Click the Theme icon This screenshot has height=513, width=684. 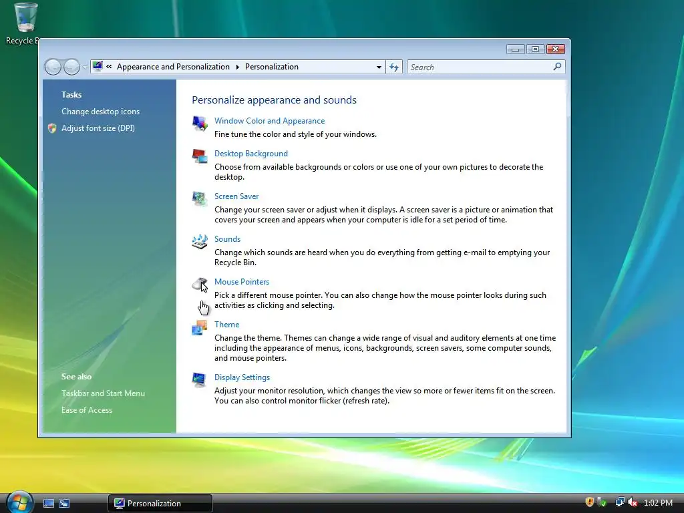tap(200, 327)
